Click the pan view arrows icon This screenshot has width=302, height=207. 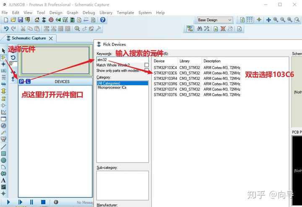268,20
